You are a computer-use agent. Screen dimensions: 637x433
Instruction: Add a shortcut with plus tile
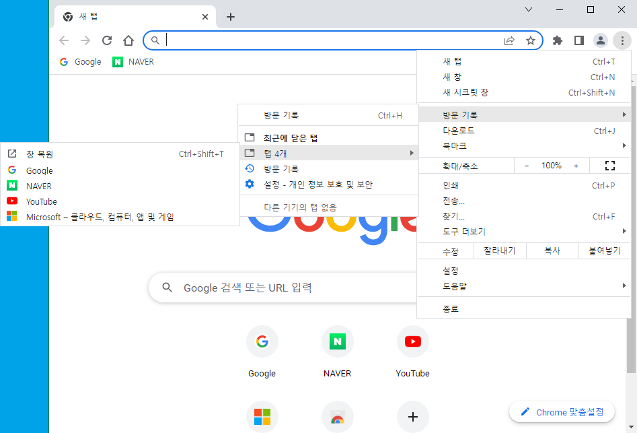(413, 417)
